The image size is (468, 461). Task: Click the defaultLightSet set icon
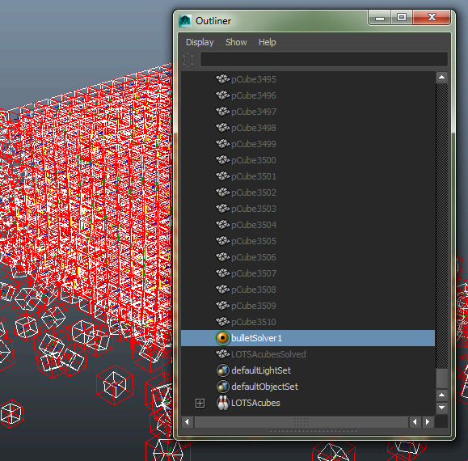222,370
